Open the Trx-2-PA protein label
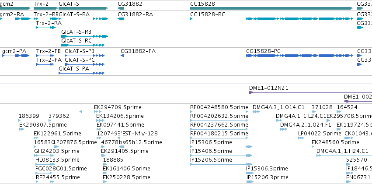The image size is (372, 184). click(x=49, y=60)
